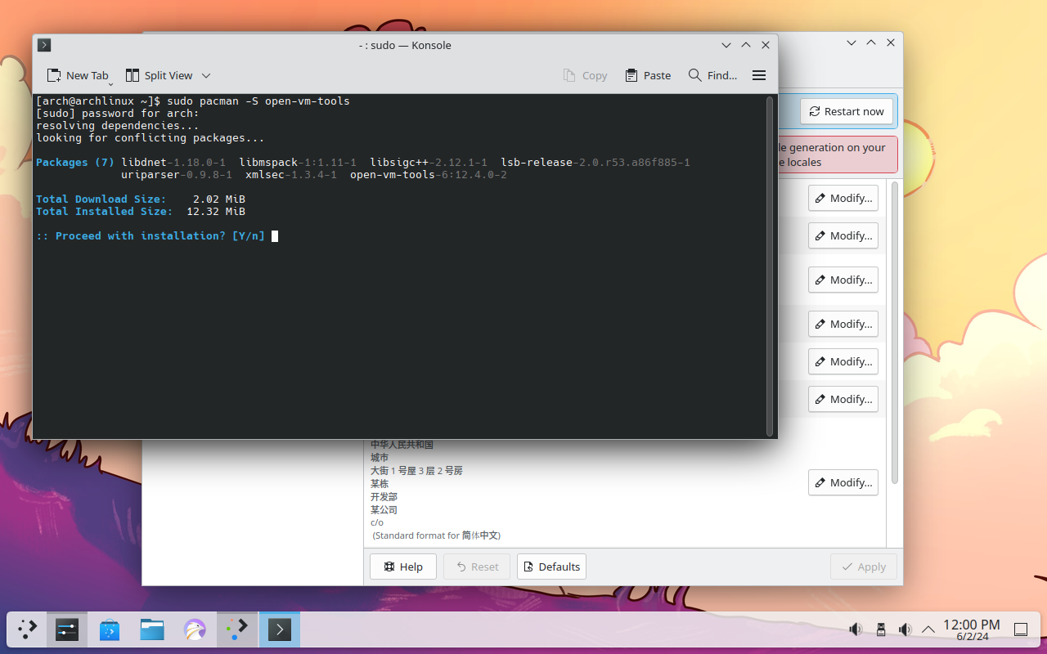This screenshot has height=654, width=1047.
Task: Open Find in the Konsole toolbar
Action: pos(712,75)
